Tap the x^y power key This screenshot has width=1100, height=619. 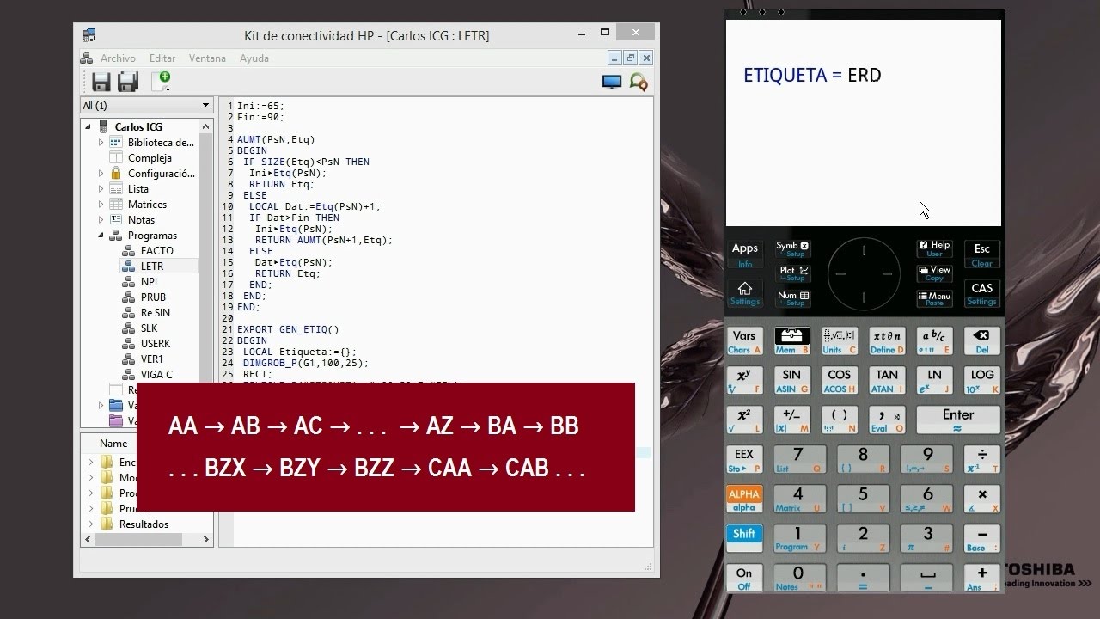(x=744, y=381)
